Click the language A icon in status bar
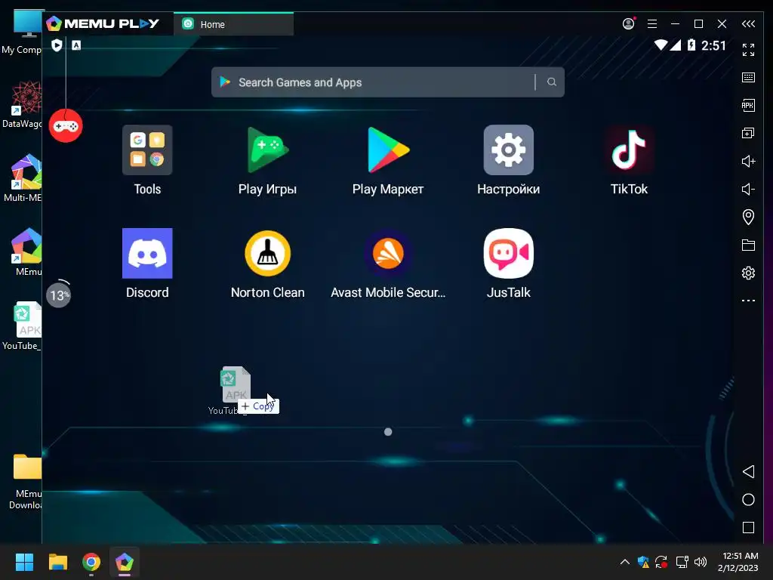Viewport: 773px width, 580px height. pos(76,45)
